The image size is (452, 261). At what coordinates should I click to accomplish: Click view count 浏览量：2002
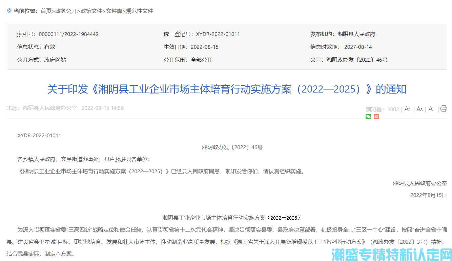point(382,109)
